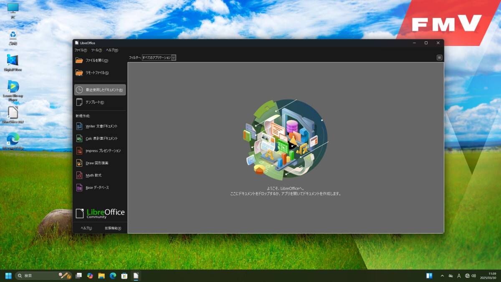Click the ヘルプ button at the sidebar bottom
Viewport: 501px width, 282px height.
pyautogui.click(x=86, y=228)
